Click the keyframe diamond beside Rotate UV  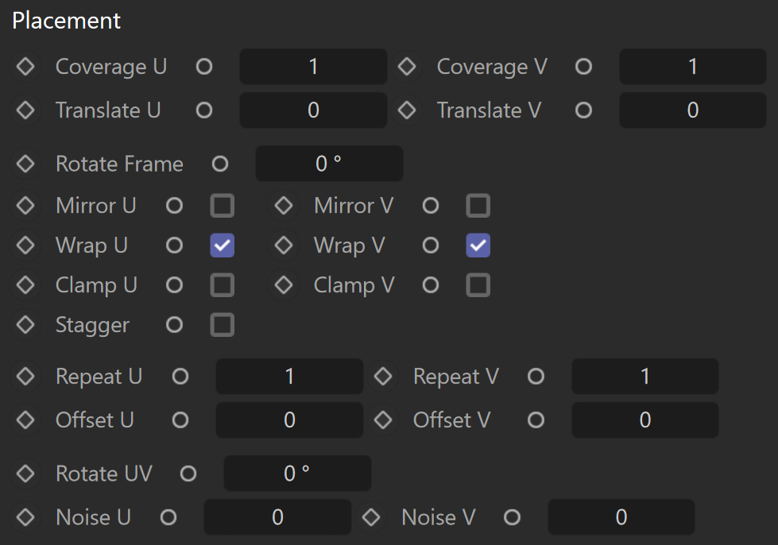(x=25, y=473)
